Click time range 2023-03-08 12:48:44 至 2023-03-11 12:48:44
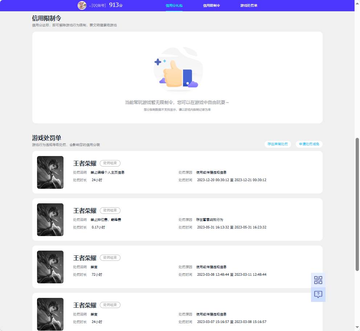 (232, 275)
